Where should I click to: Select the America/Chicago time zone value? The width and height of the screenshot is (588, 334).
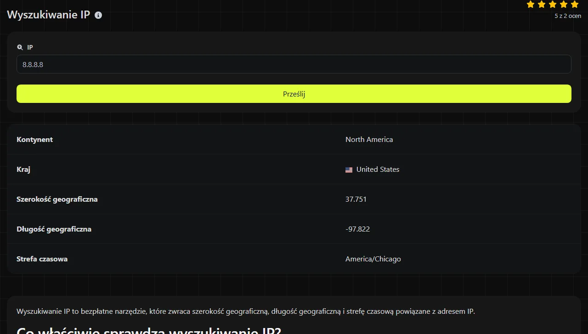tap(373, 259)
